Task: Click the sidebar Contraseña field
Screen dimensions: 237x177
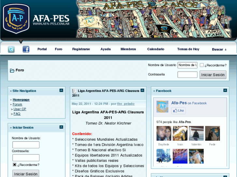Action: (x=26, y=158)
